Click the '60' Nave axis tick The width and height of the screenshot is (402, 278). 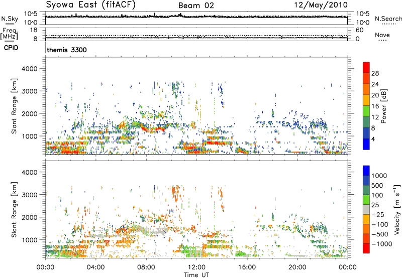click(x=359, y=30)
